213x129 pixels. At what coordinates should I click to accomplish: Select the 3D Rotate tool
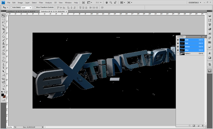pyautogui.click(x=4, y=79)
